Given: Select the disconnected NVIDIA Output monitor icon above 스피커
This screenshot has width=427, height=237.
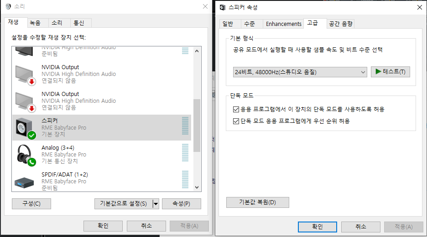Looking at the screenshot, I should 26,101.
